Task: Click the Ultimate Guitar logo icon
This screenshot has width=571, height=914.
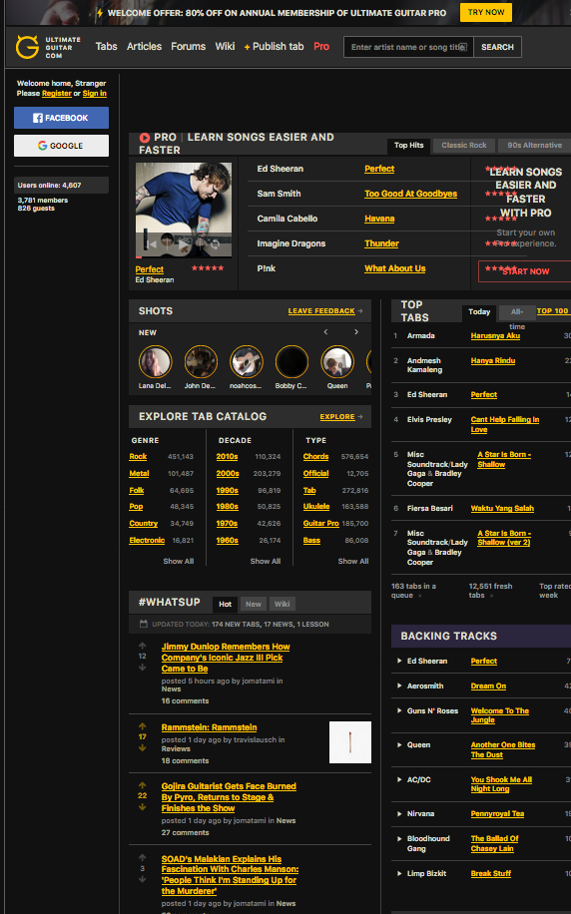Action: point(27,47)
